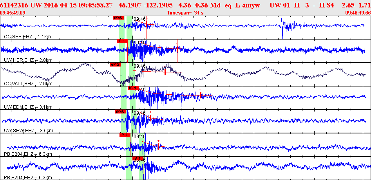Select the end time 09:46:19.66
This screenshot has height=180, width=371.
[358, 13]
